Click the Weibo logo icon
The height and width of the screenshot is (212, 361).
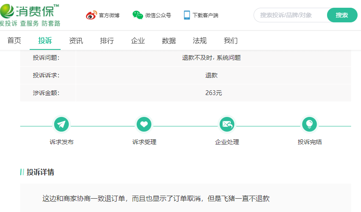pos(92,15)
